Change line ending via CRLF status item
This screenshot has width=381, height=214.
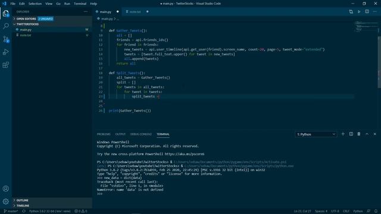[346, 211]
